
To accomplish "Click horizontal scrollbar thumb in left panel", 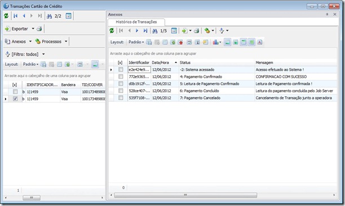I will pos(32,198).
